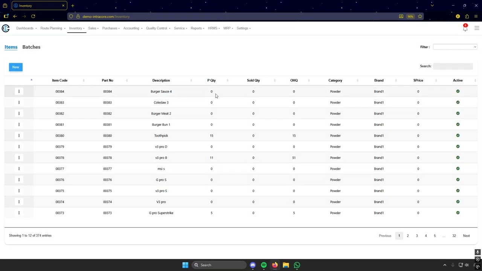Click the Intracore logo
This screenshot has width=482, height=271.
6,28
